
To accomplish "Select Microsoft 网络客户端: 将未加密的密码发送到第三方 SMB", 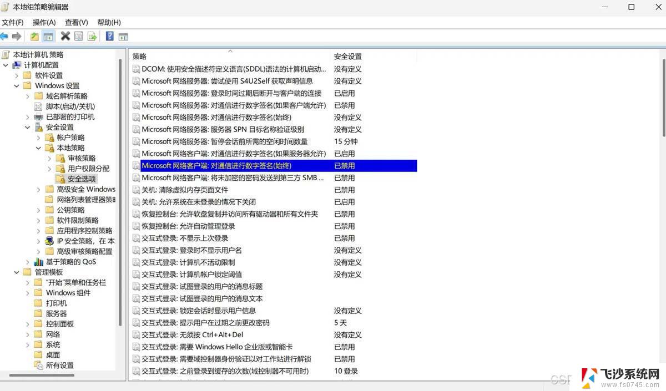I will point(233,178).
